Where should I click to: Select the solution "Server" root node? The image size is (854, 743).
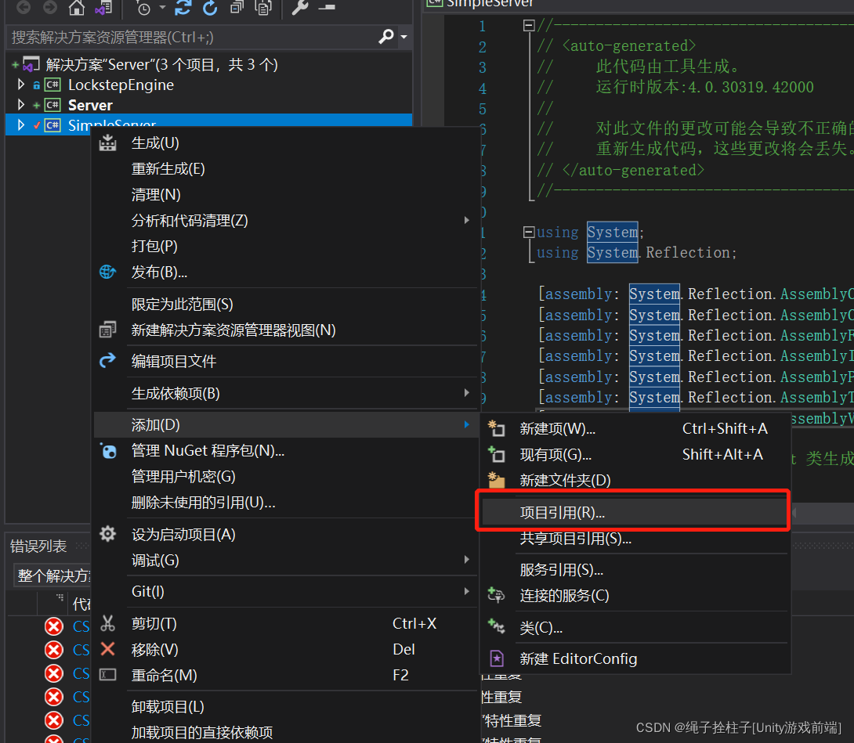(x=161, y=65)
